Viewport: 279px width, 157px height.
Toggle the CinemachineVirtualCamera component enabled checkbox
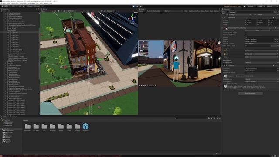pyautogui.click(x=227, y=28)
